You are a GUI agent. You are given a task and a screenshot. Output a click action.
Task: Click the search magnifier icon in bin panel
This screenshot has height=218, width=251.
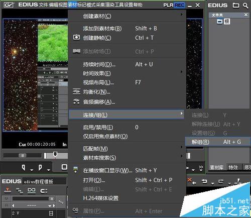tap(245, 6)
